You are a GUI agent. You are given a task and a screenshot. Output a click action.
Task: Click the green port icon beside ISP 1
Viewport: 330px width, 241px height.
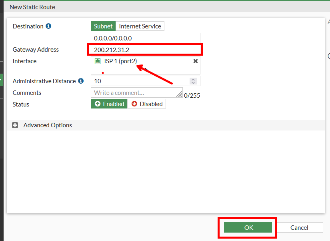click(98, 61)
